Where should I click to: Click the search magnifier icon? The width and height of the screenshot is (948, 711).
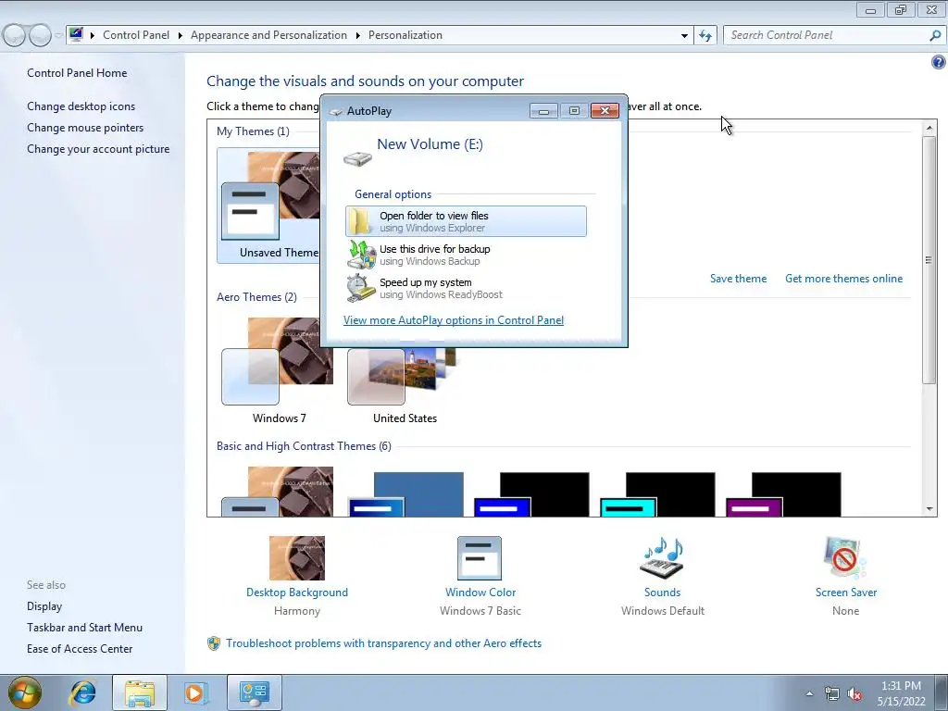tap(935, 35)
